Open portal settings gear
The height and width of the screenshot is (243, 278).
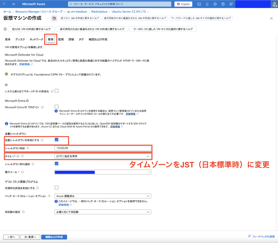pos(215,4)
